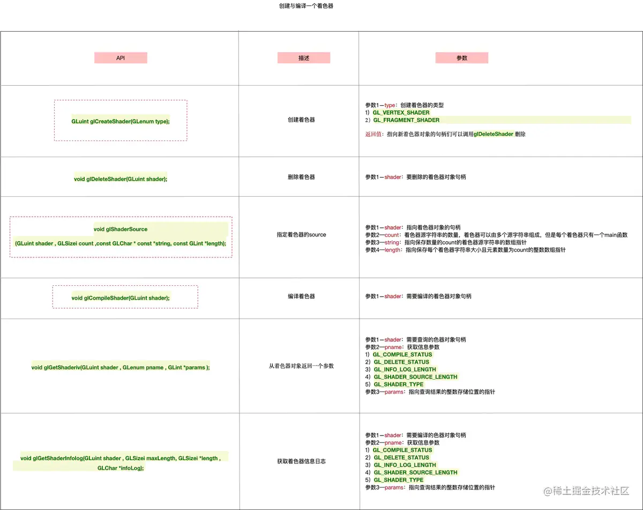The image size is (643, 510).
Task: Click the 'GLChar *infoLog);' signature line
Action: pos(121,468)
